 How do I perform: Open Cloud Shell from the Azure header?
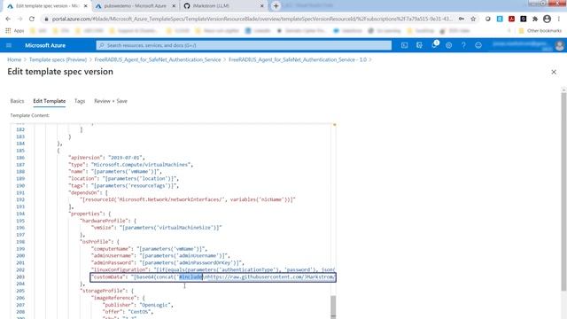[x=404, y=45]
